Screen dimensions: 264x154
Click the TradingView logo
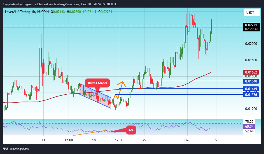click(16, 149)
